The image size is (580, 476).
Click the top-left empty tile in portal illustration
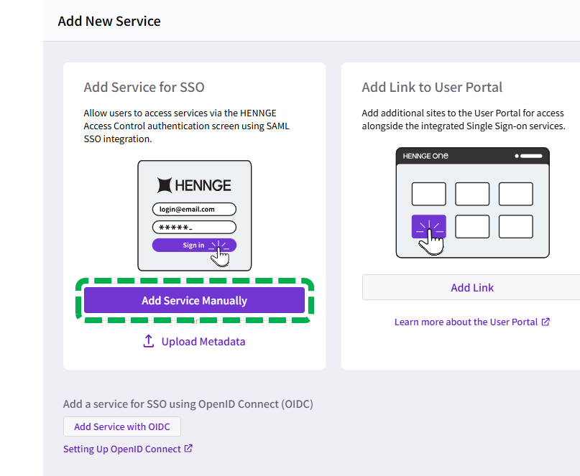click(428, 194)
